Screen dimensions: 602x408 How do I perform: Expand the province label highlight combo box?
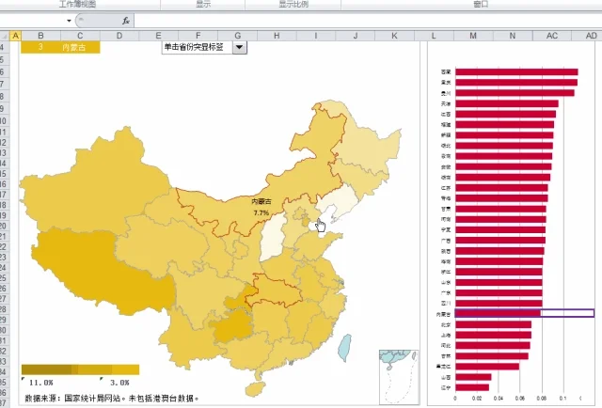[x=239, y=47]
